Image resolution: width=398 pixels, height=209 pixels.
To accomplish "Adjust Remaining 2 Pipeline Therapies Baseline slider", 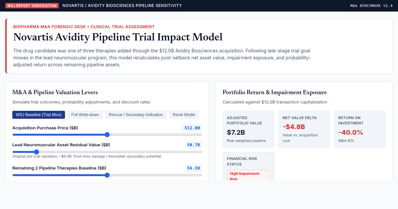I will 107,175.
